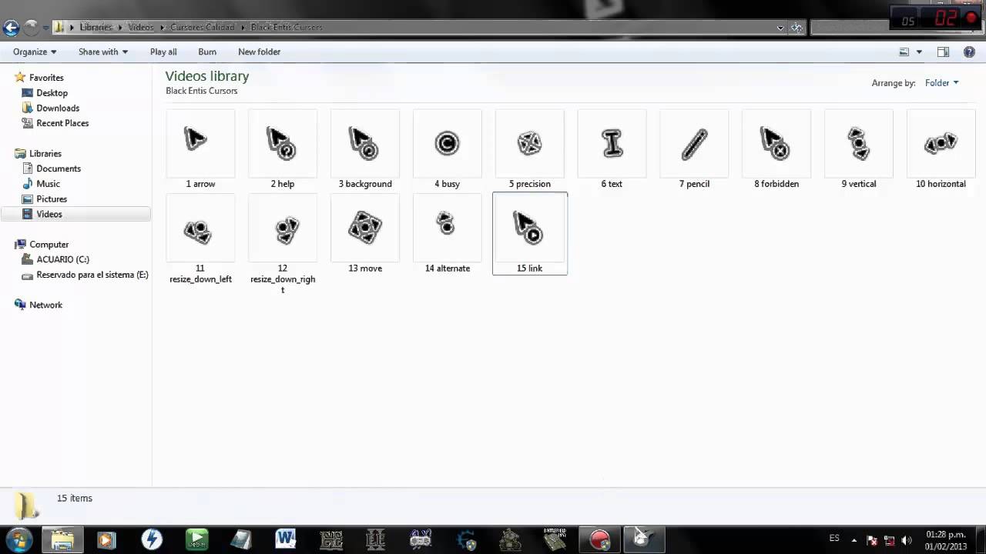Open the recent pages dropdown arrow

coord(45,28)
